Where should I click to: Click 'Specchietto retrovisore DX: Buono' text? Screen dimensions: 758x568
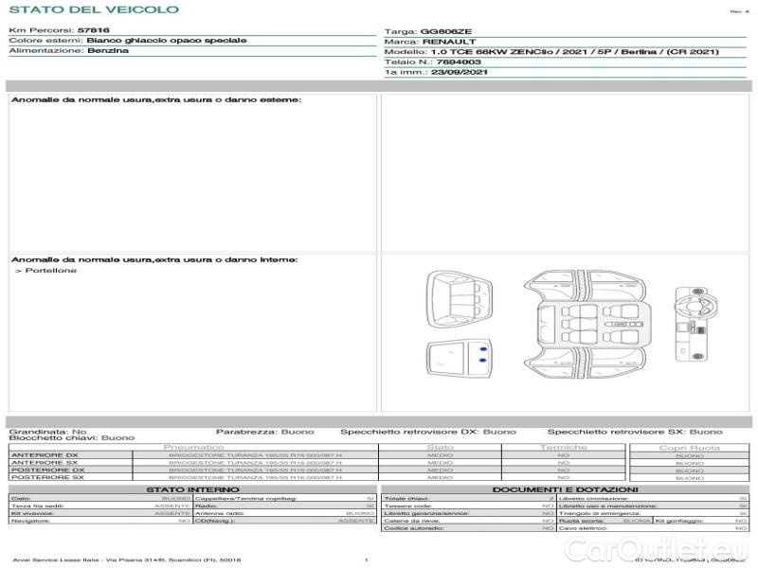428,432
